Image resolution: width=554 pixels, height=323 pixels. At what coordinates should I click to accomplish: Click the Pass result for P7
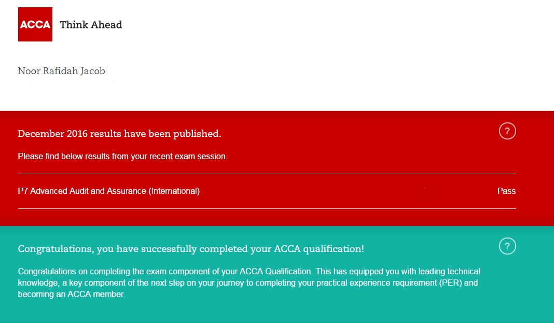click(506, 191)
